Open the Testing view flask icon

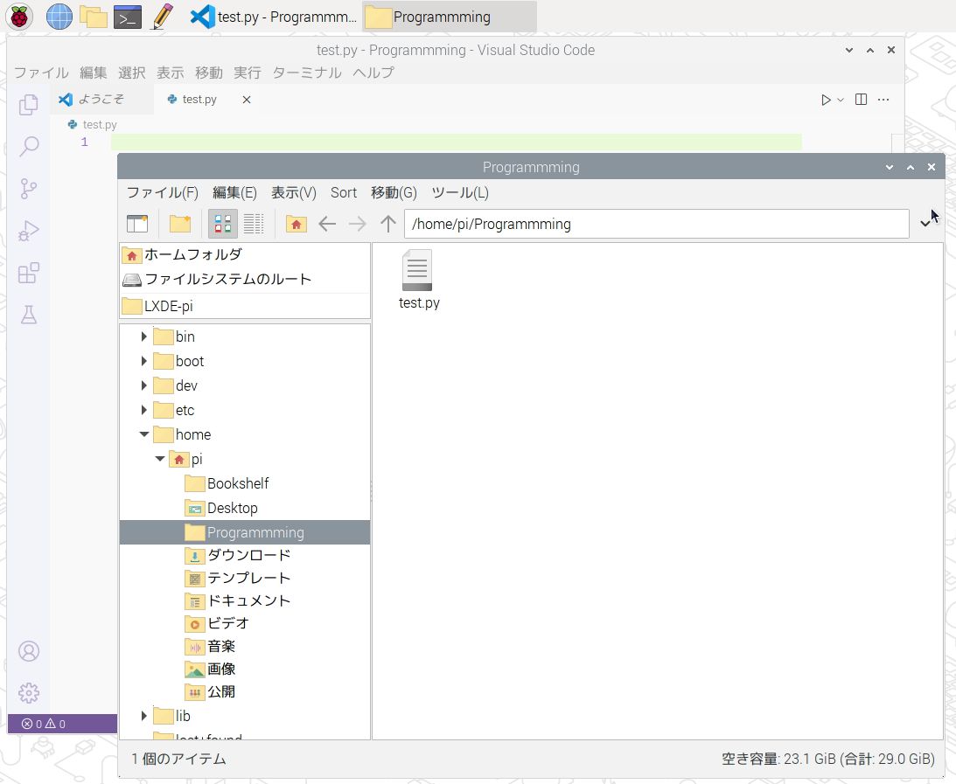(27, 315)
